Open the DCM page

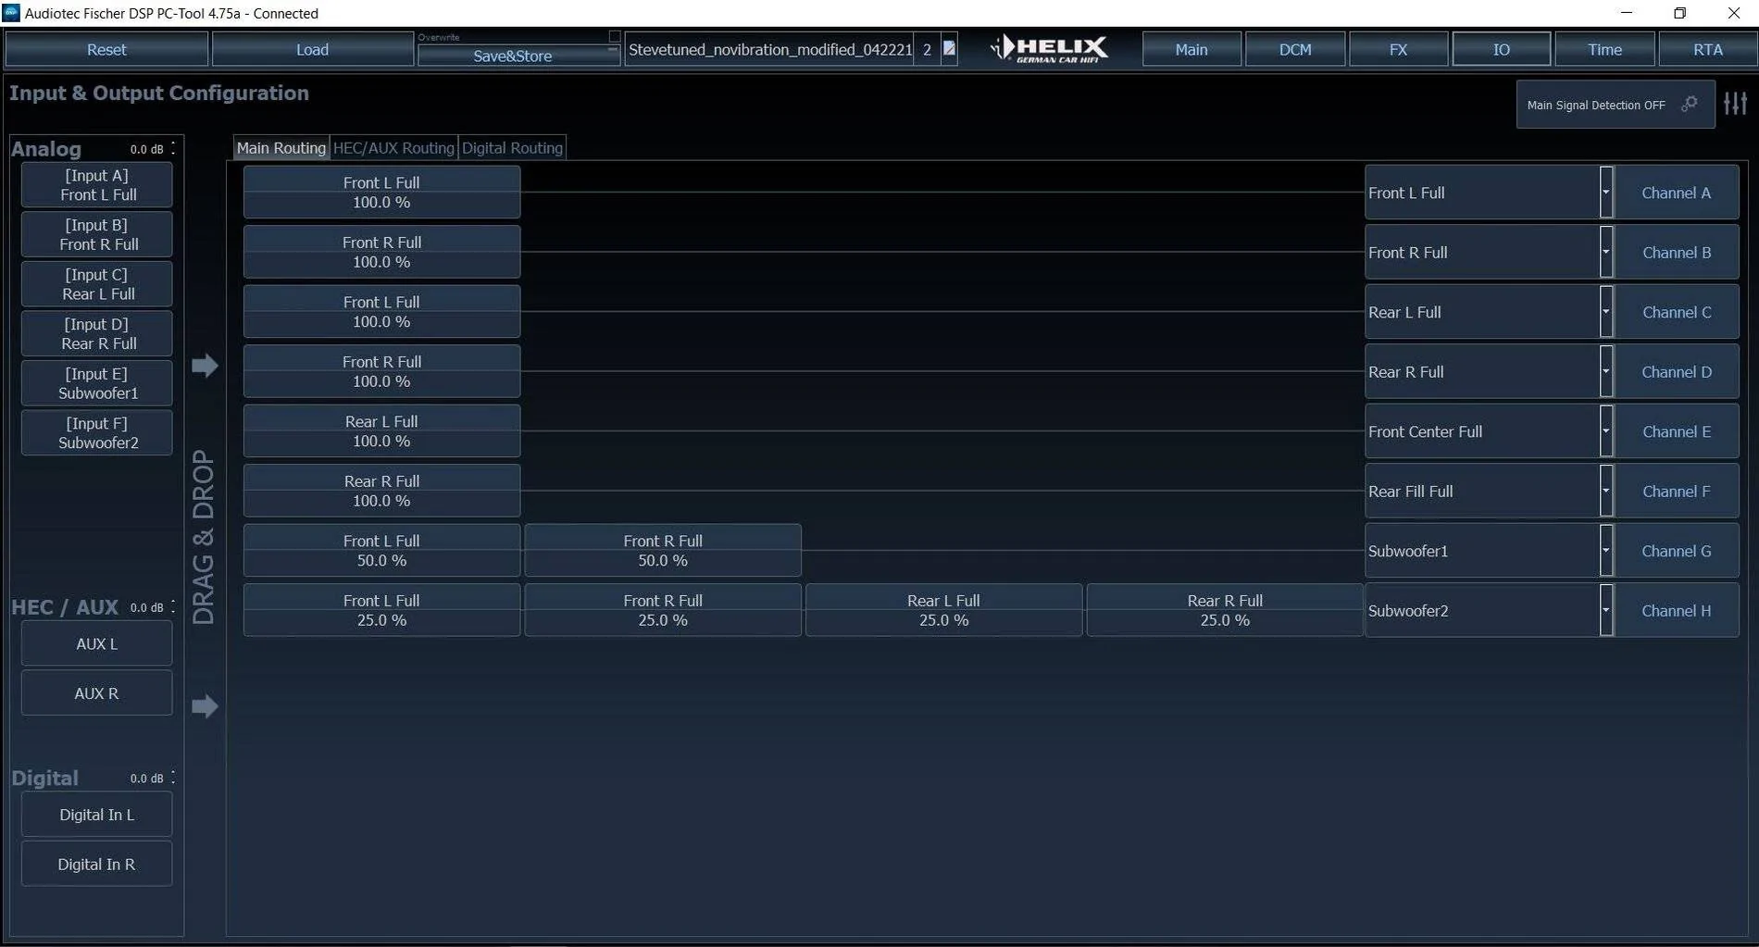point(1295,49)
